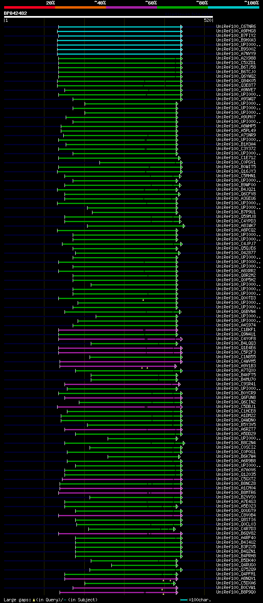Select label UniRef100_C4JPJ7
Screen dimensions: 263x603
[236, 244]
